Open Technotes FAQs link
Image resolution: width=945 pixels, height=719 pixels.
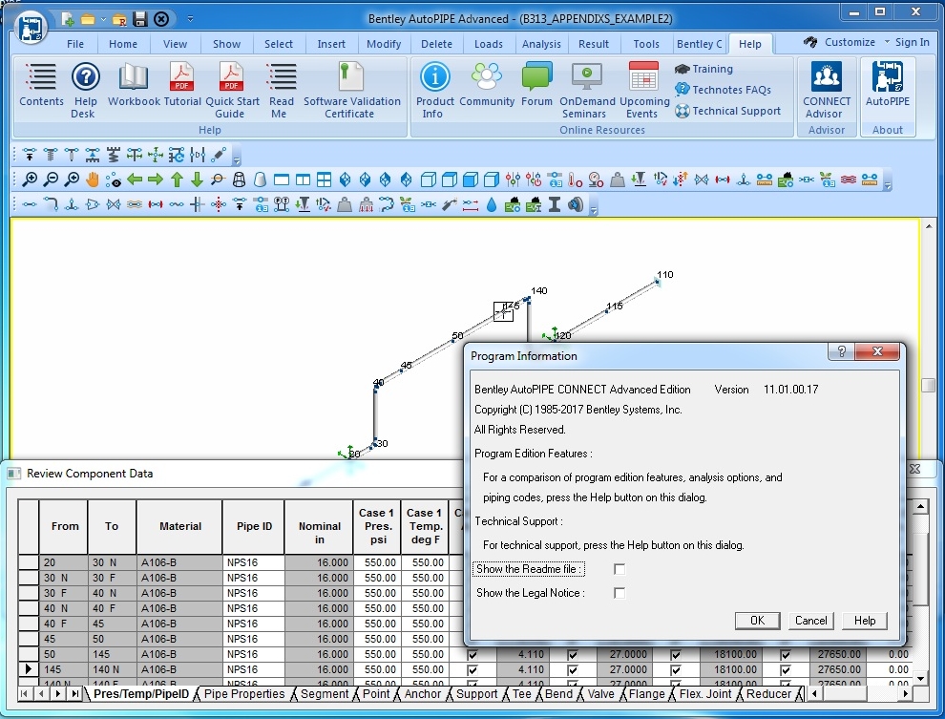723,90
